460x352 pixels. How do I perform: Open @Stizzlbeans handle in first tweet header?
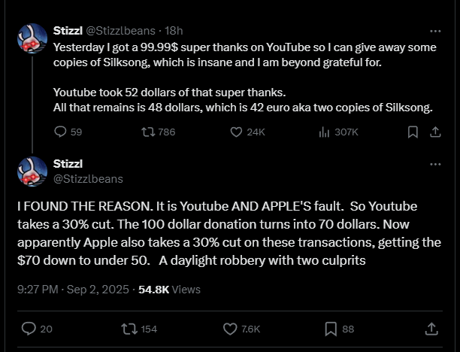pos(120,31)
